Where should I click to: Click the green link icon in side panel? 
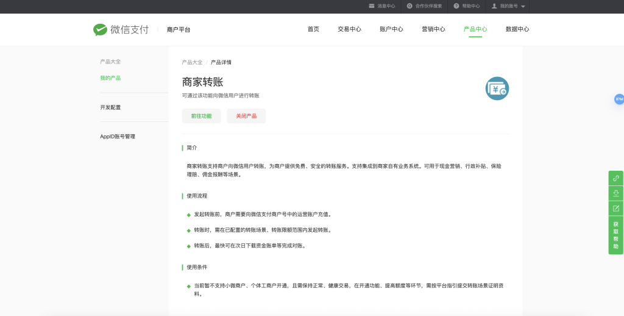pos(615,178)
